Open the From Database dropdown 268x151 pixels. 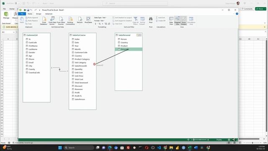[44, 21]
